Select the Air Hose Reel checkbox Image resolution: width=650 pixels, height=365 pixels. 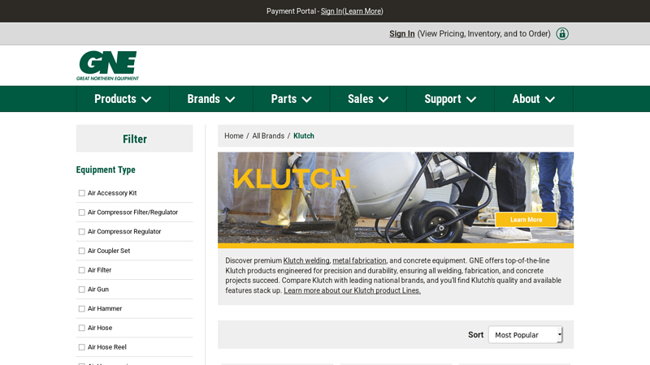82,347
